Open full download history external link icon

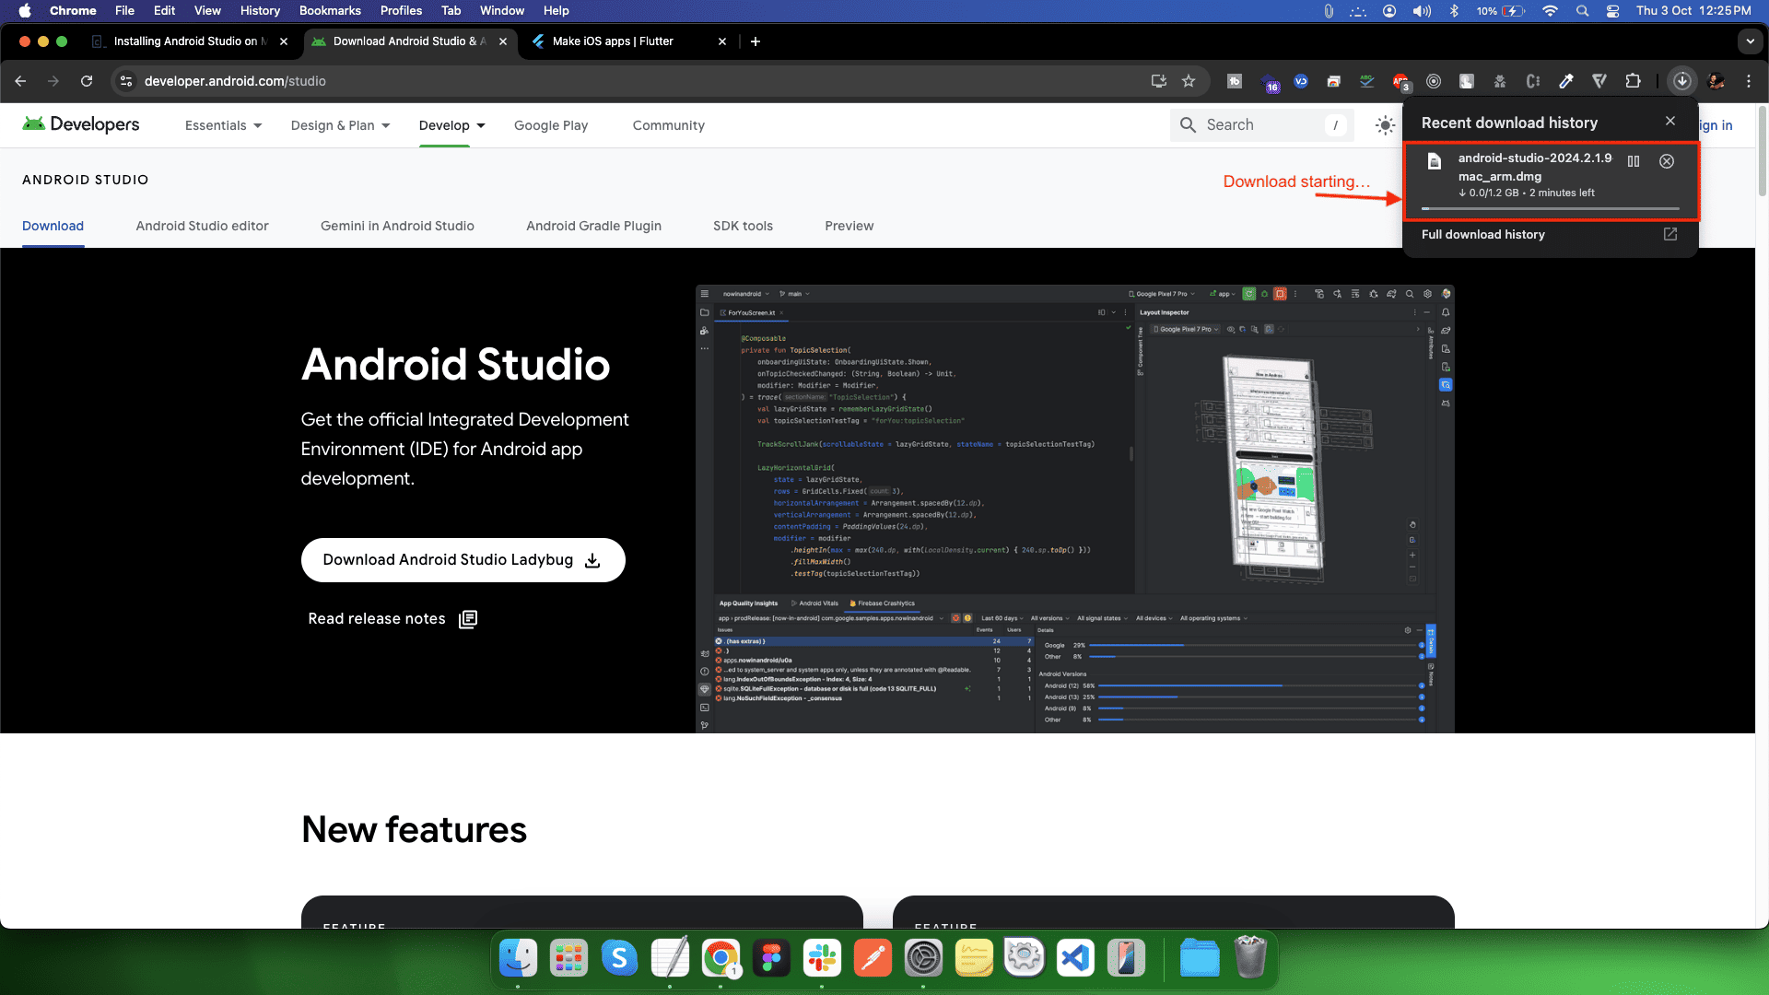click(1669, 234)
